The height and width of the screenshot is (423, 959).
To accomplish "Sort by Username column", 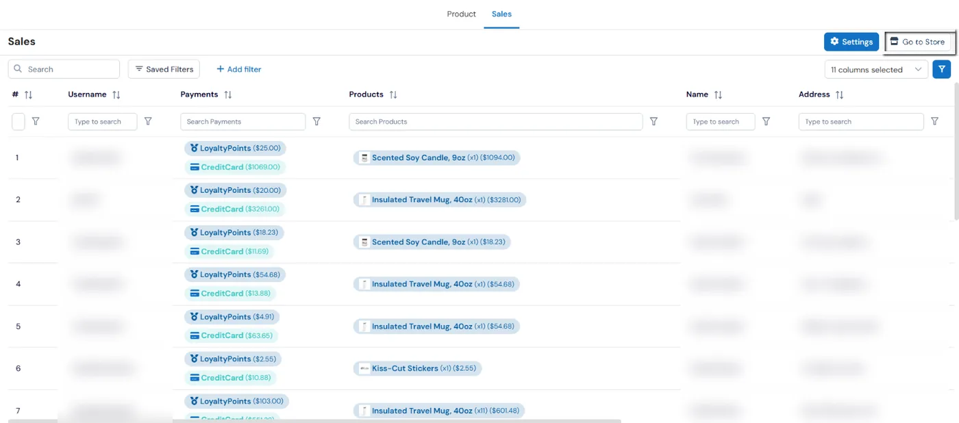I will click(116, 95).
